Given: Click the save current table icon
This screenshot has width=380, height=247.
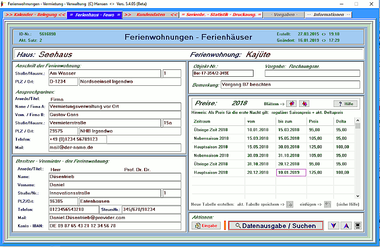Looking at the screenshot, I should (x=290, y=204).
